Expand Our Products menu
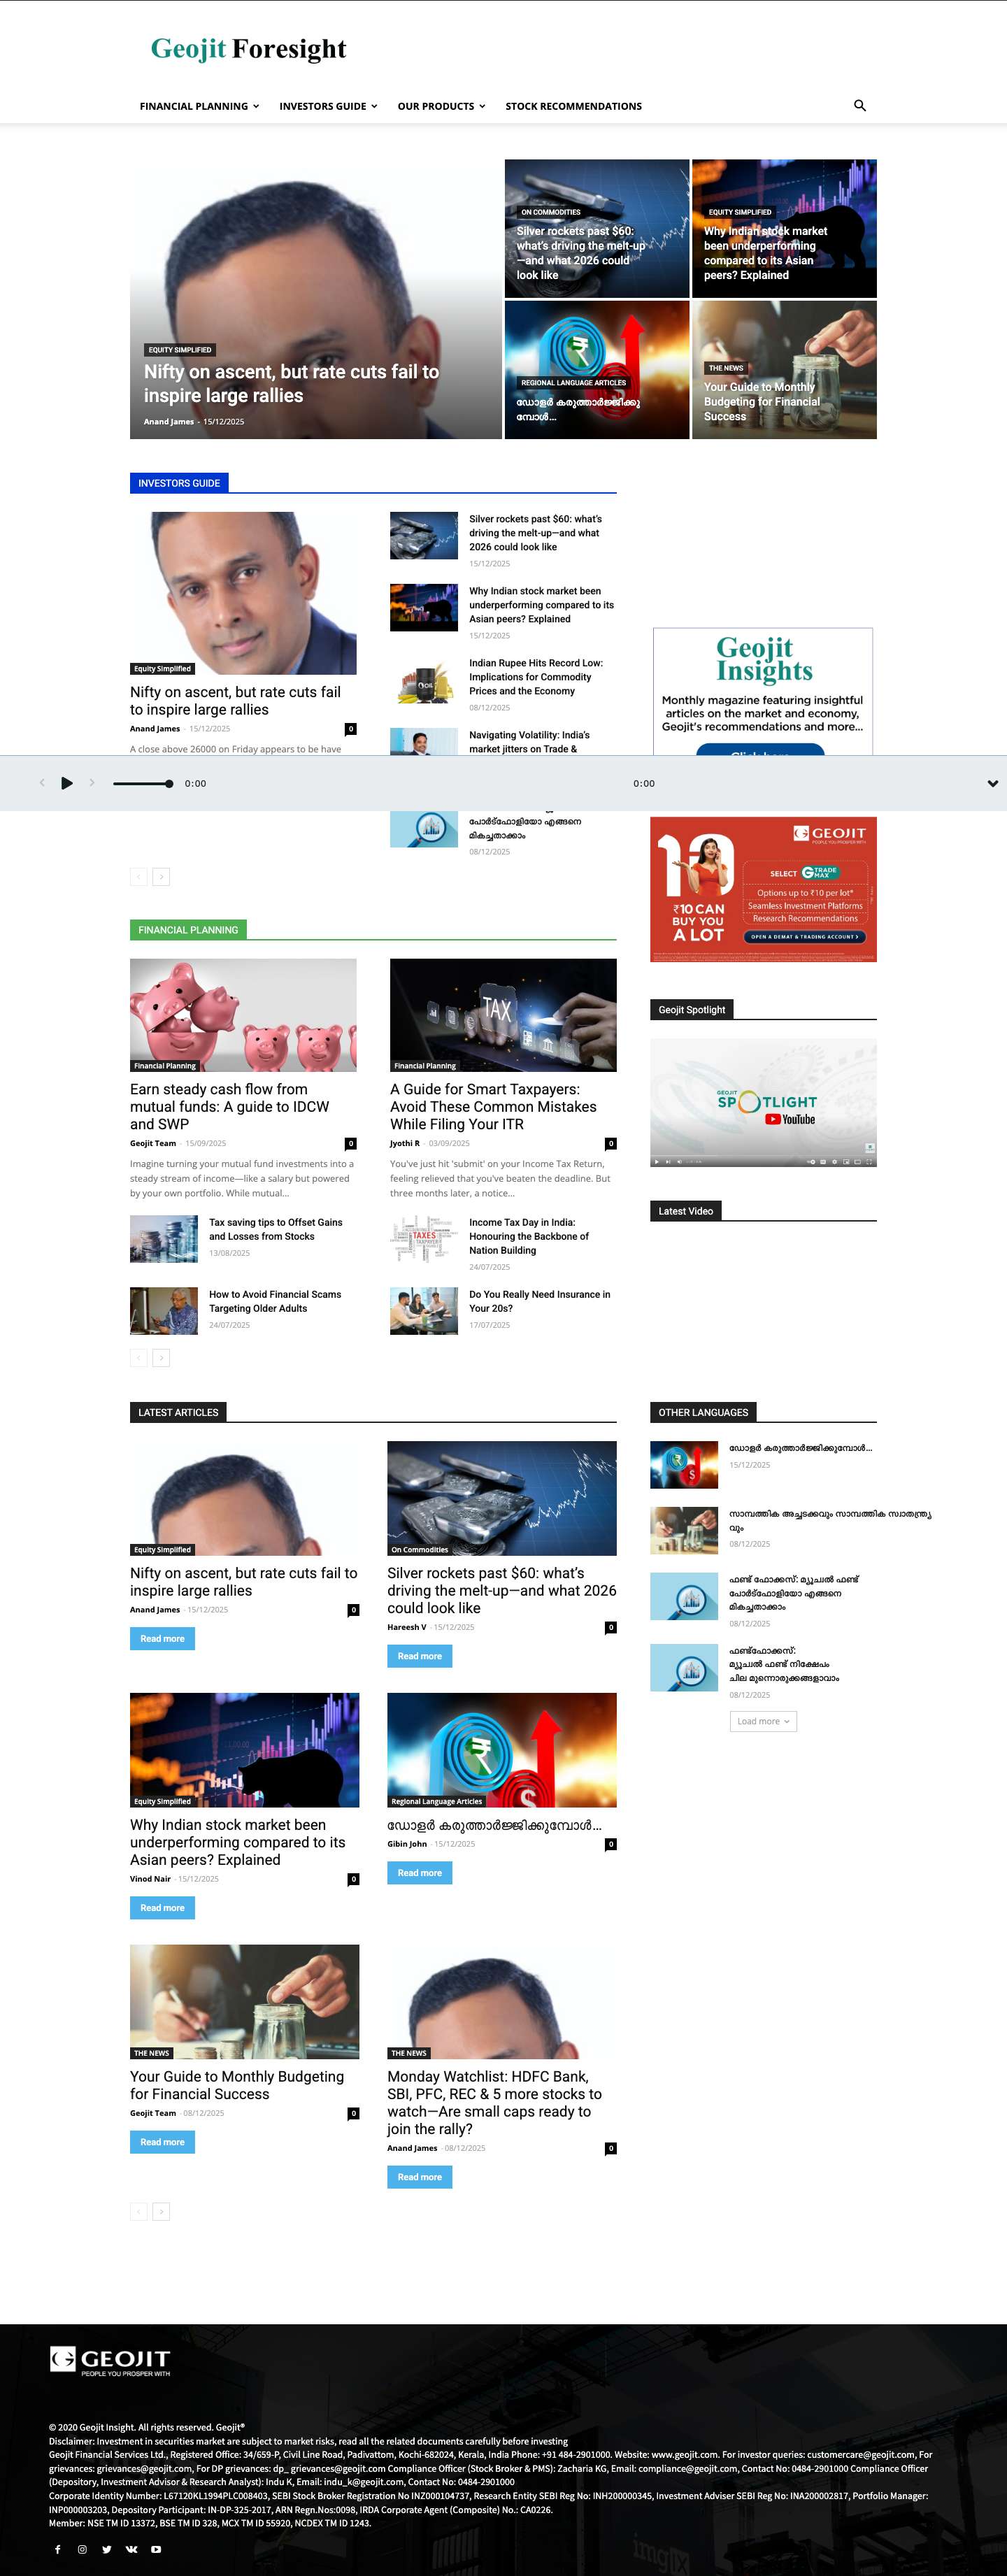The height and width of the screenshot is (2576, 1007). click(x=441, y=106)
